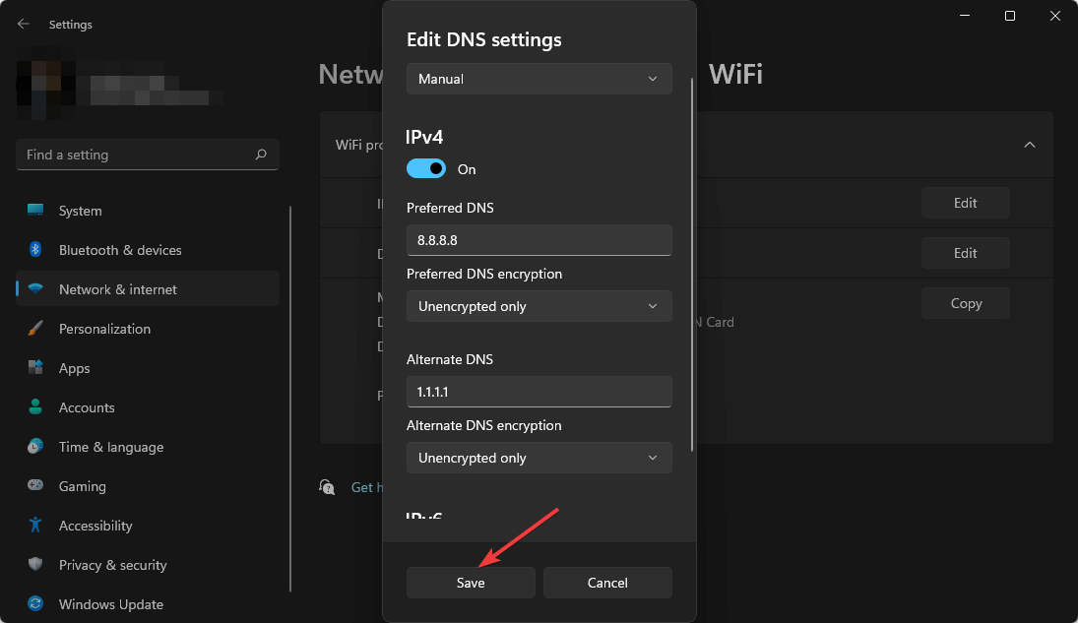Open the Get help link
The image size is (1078, 623).
click(x=365, y=486)
